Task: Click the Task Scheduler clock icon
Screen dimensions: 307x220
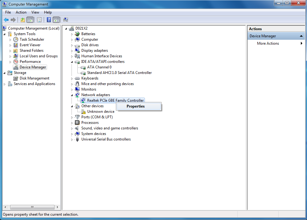Action: pos(16,39)
